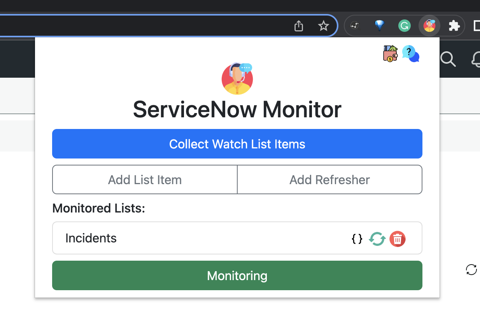Click Collect Watch List Items button
This screenshot has height=317, width=480.
(237, 144)
